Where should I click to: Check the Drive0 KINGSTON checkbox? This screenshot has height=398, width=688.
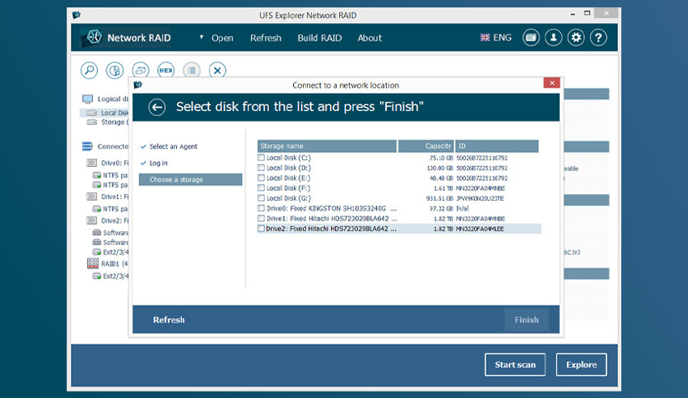[261, 208]
